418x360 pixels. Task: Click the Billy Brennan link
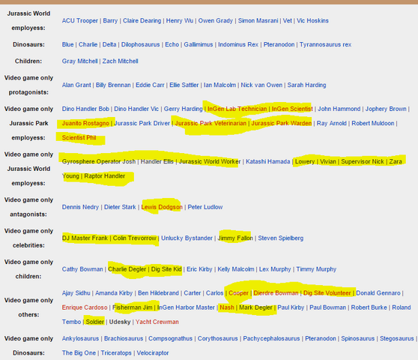113,85
